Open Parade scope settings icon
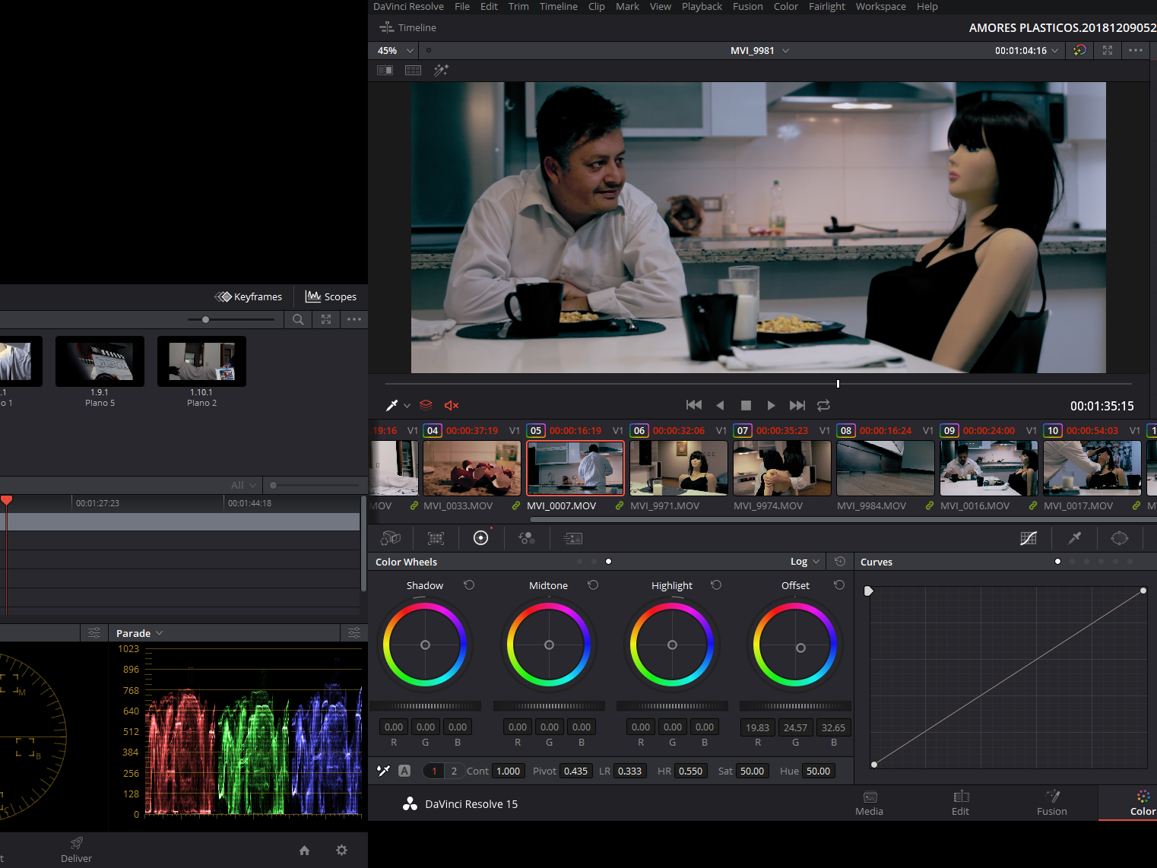 [x=354, y=633]
